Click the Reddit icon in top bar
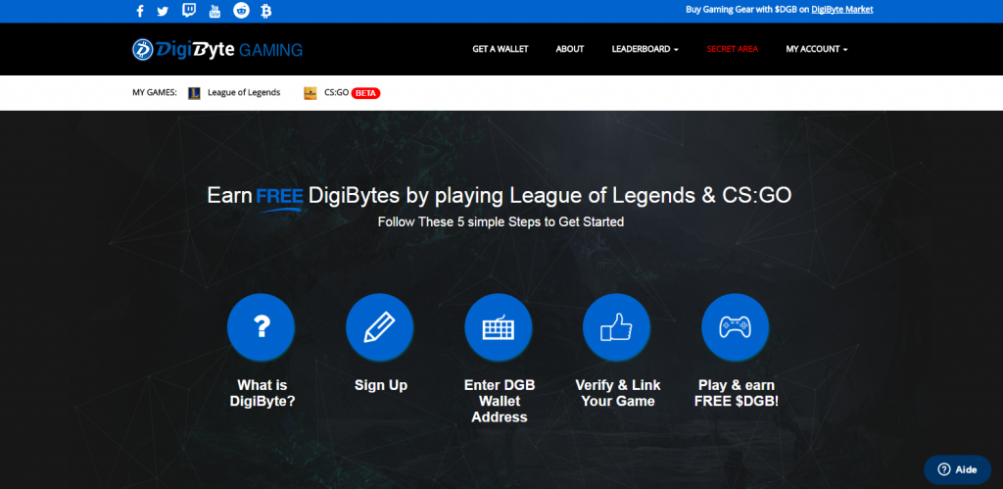Screen dimensions: 1003x489 pos(241,12)
